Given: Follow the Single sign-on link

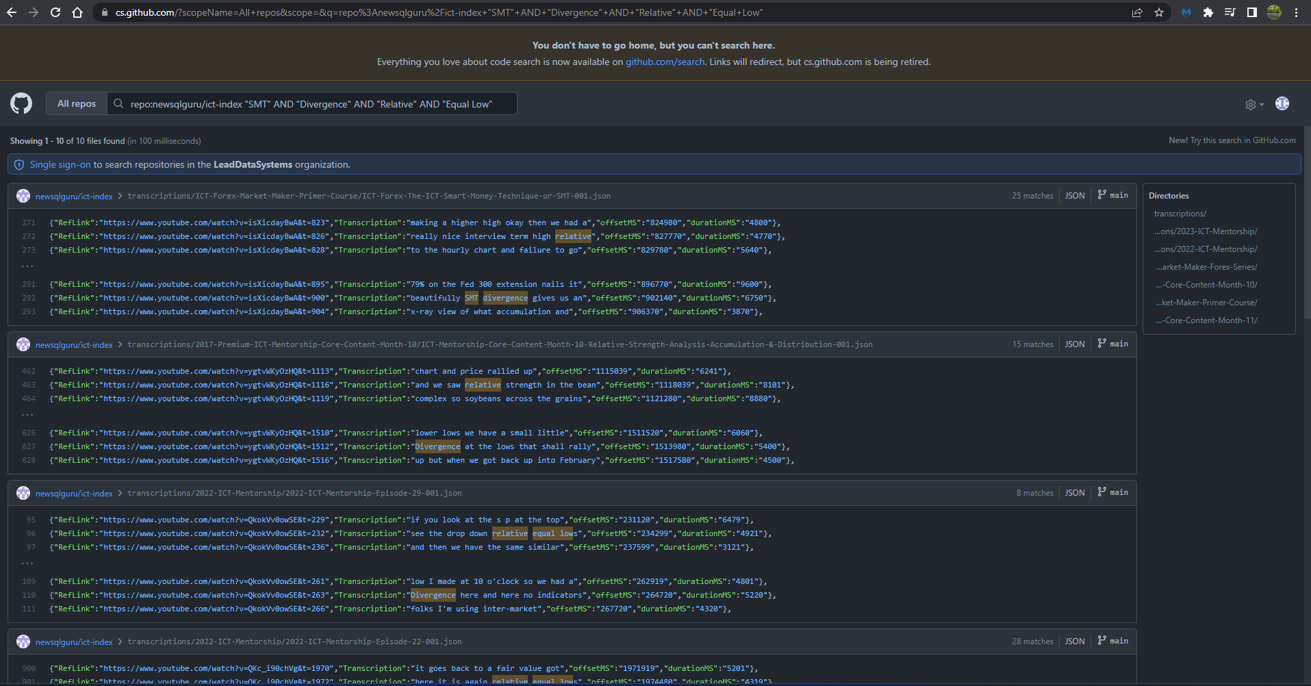Looking at the screenshot, I should (60, 164).
